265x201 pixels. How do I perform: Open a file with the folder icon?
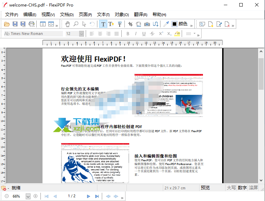point(7,24)
